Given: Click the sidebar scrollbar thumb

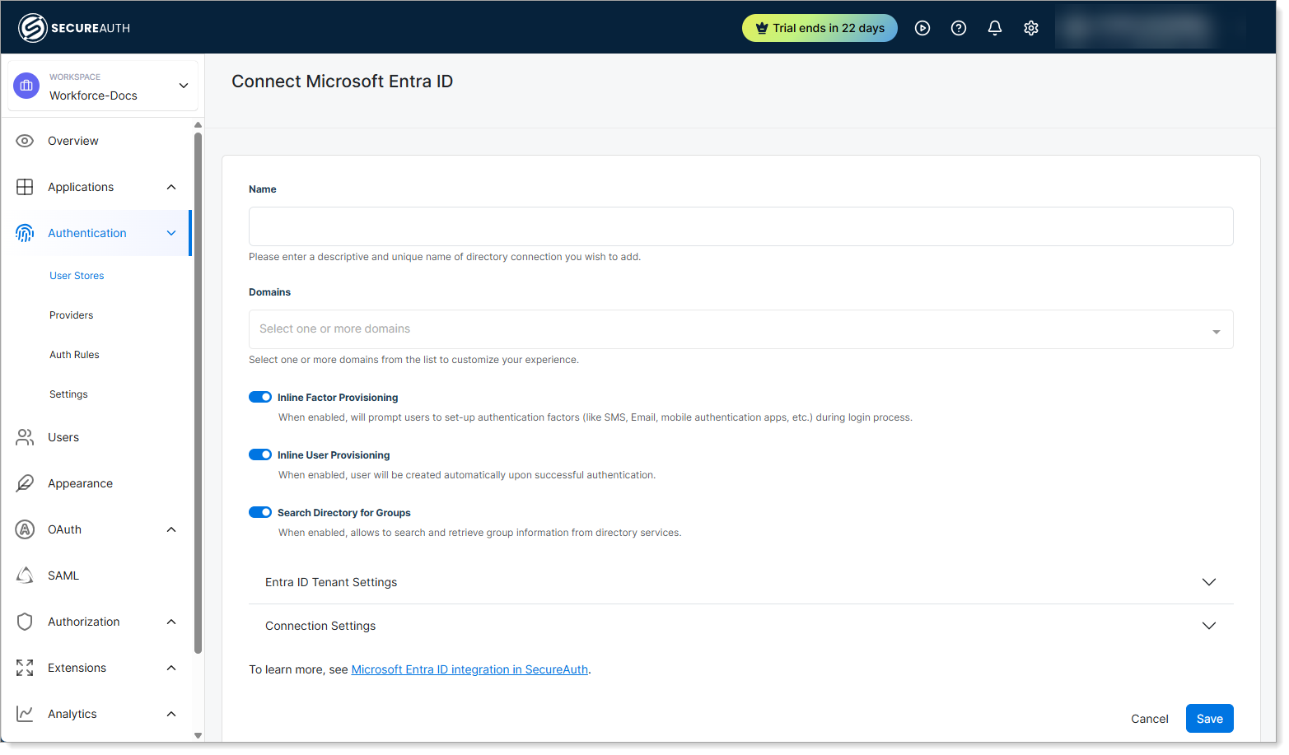Looking at the screenshot, I should [x=198, y=392].
